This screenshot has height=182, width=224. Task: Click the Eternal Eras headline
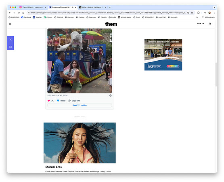pyautogui.click(x=54, y=167)
